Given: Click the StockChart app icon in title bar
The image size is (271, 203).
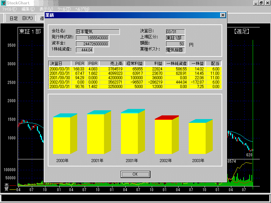Looking at the screenshot, I should tap(3, 3).
